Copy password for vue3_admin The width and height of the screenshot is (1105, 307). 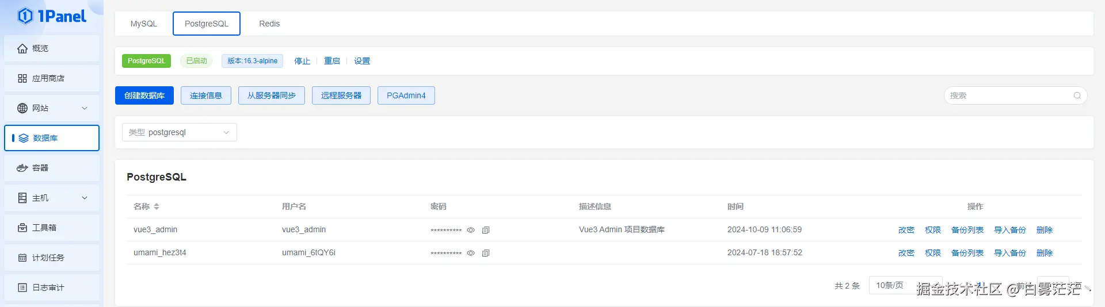(486, 230)
